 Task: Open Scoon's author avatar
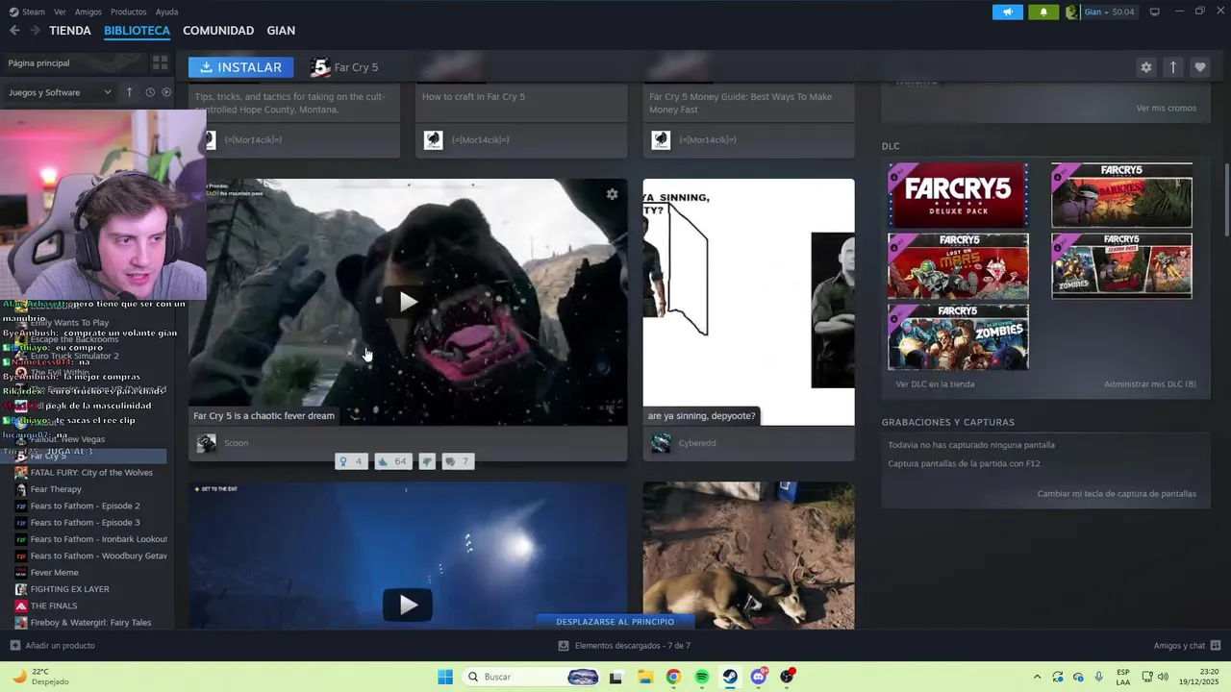point(207,443)
